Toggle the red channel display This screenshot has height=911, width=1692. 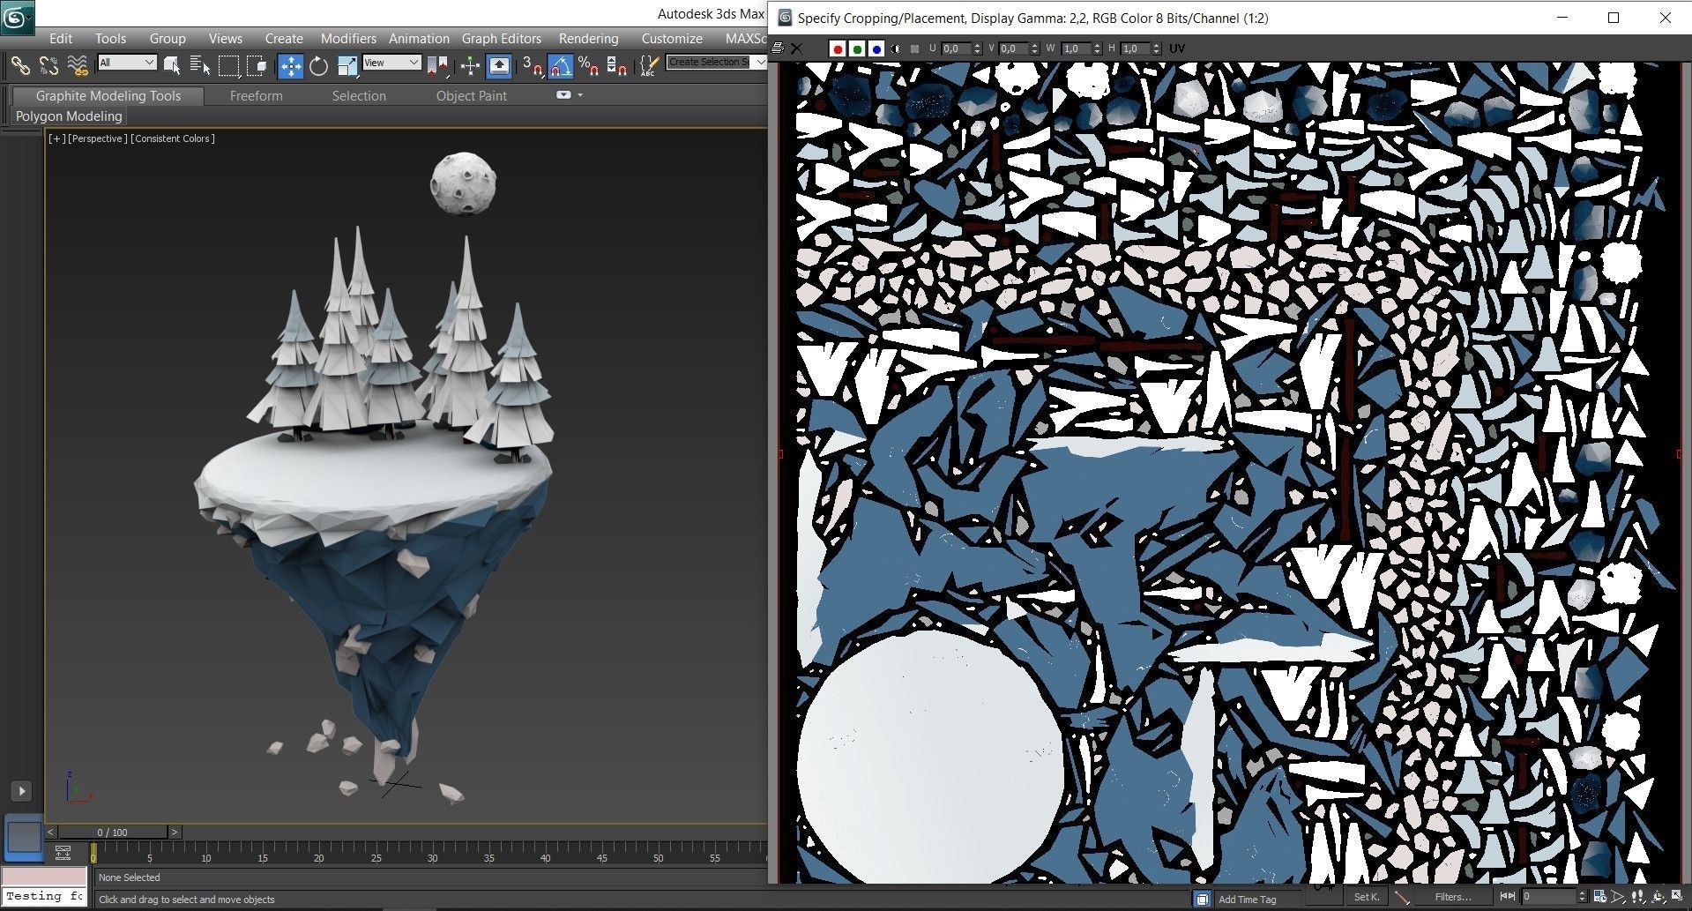pos(838,49)
